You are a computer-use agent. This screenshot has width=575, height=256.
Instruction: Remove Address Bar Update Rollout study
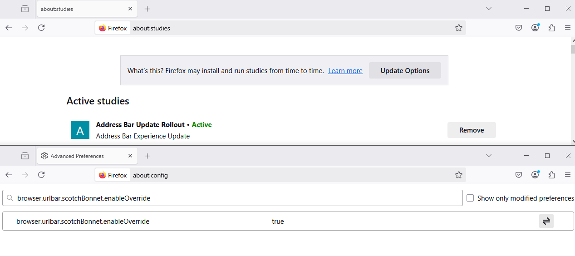tap(472, 130)
